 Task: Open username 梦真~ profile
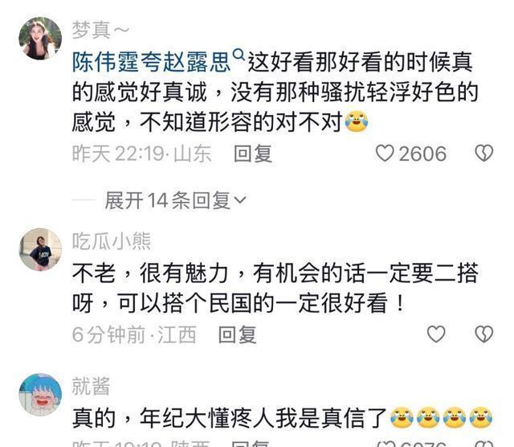(x=100, y=30)
